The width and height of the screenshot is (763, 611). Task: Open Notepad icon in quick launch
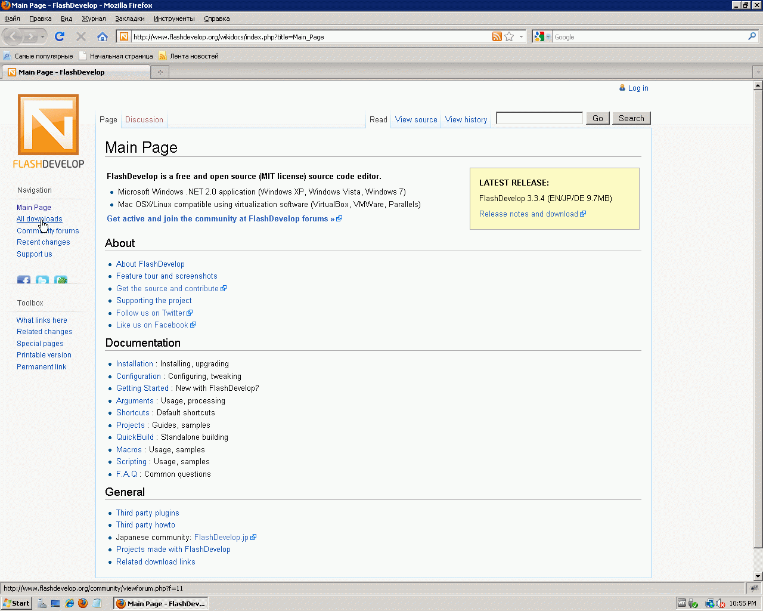(97, 603)
